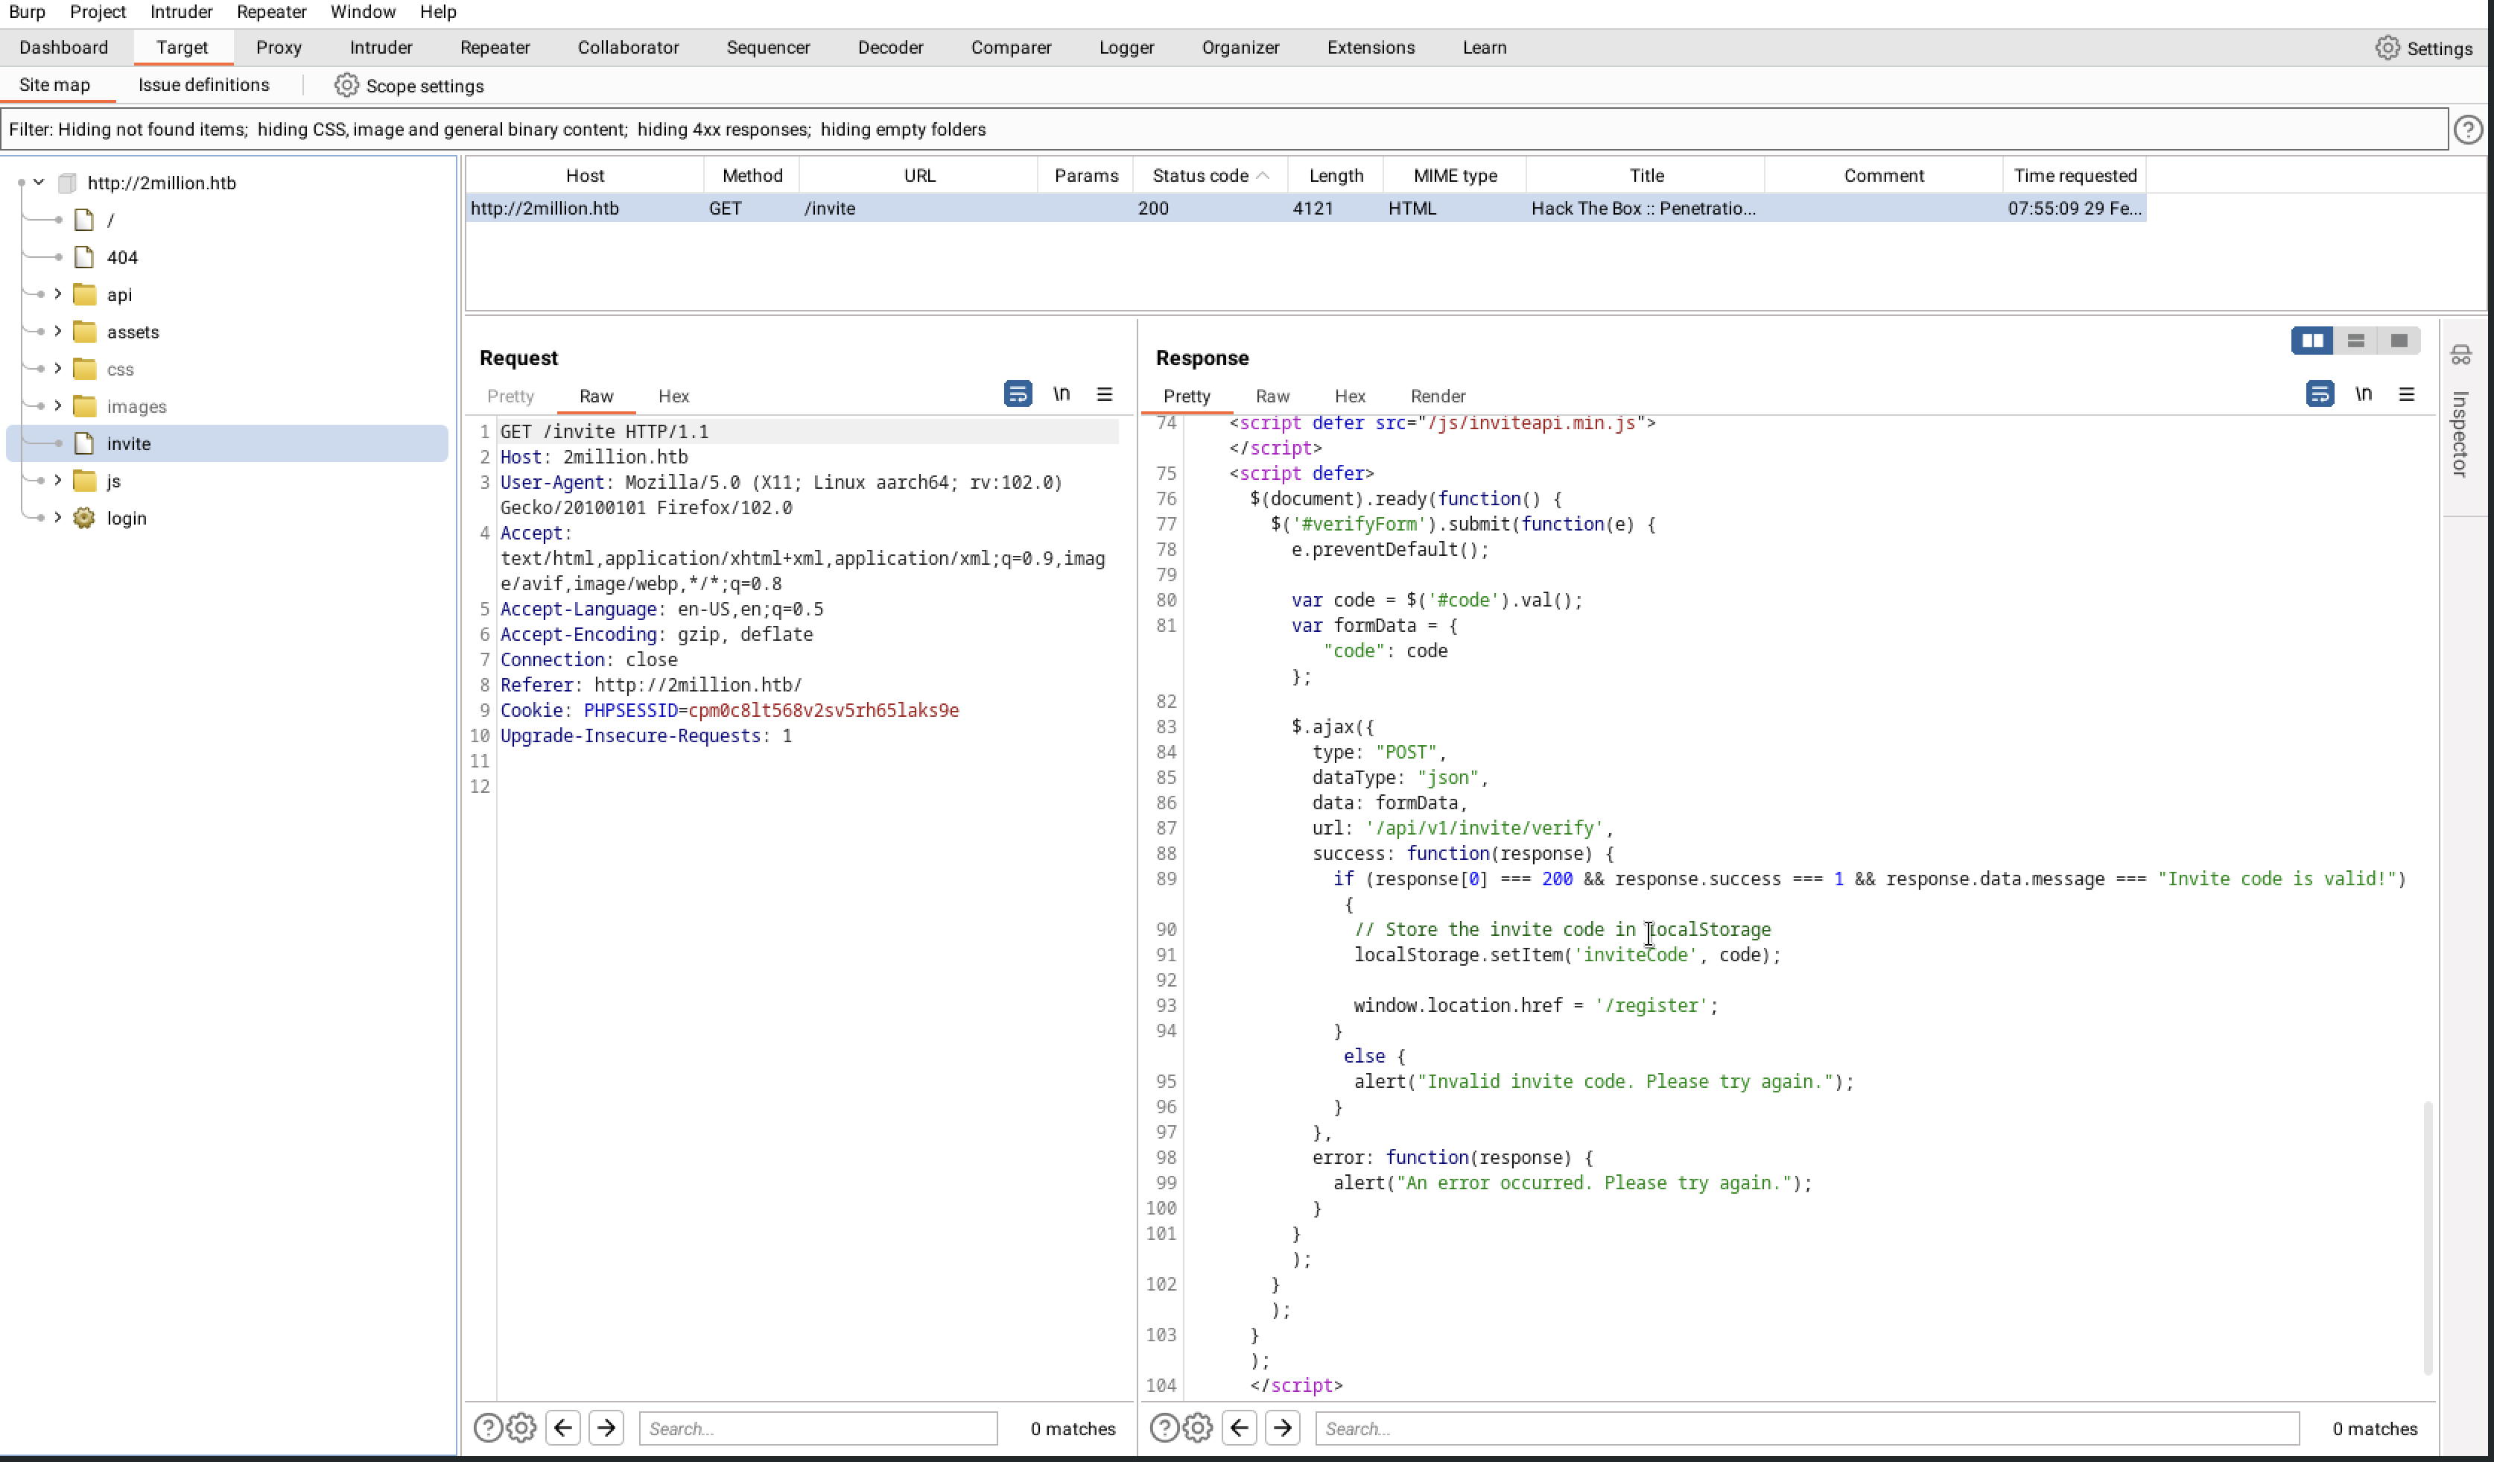
Task: Collapse the http://2million.htb tree node
Action: [39, 182]
